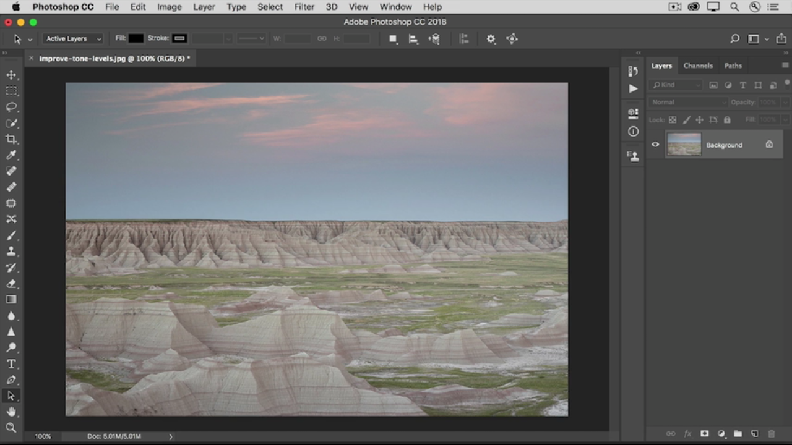Toggle the lock all layer option
The height and width of the screenshot is (445, 792).
tap(727, 120)
